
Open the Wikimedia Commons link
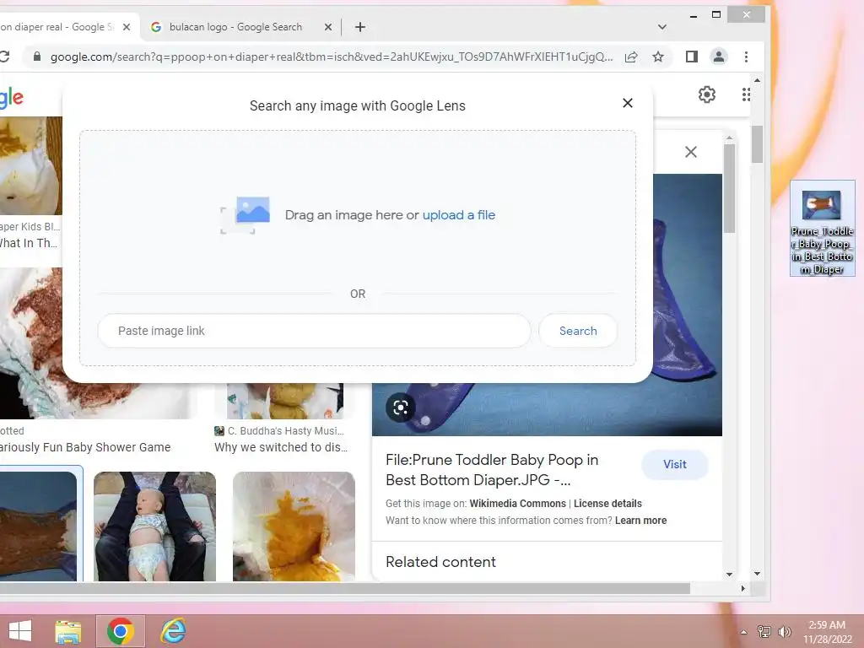pos(517,504)
